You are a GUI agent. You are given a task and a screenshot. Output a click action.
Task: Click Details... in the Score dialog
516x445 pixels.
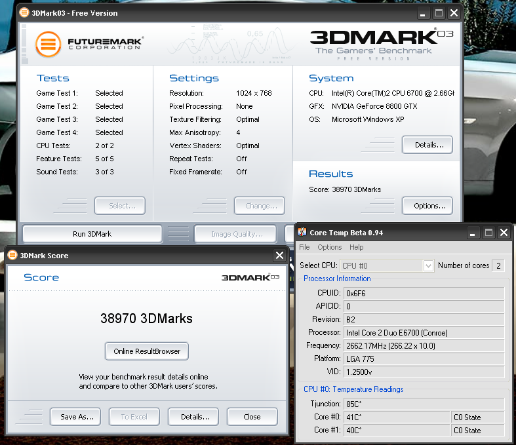click(x=193, y=417)
